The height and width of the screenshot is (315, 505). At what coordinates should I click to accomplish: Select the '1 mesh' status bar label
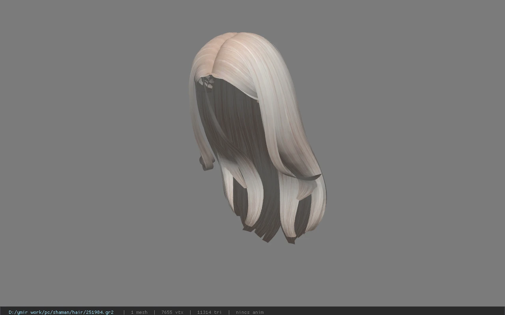click(139, 312)
